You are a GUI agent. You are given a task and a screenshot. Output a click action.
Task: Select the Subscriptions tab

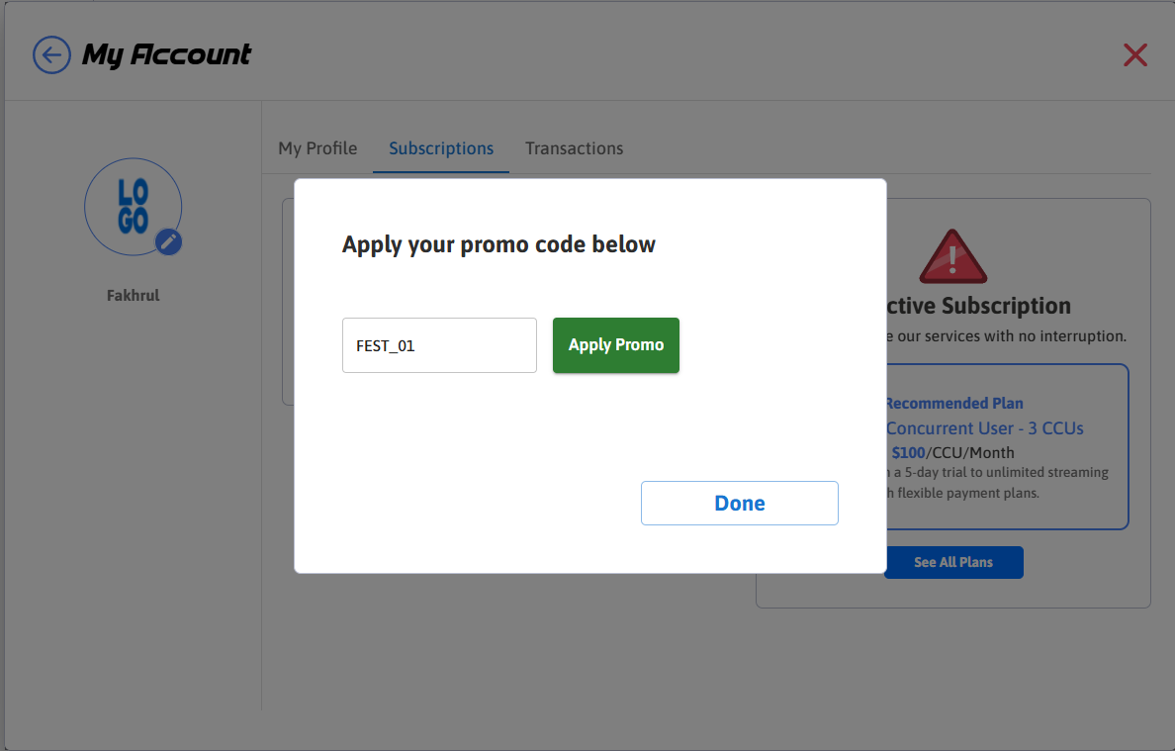[x=441, y=148]
